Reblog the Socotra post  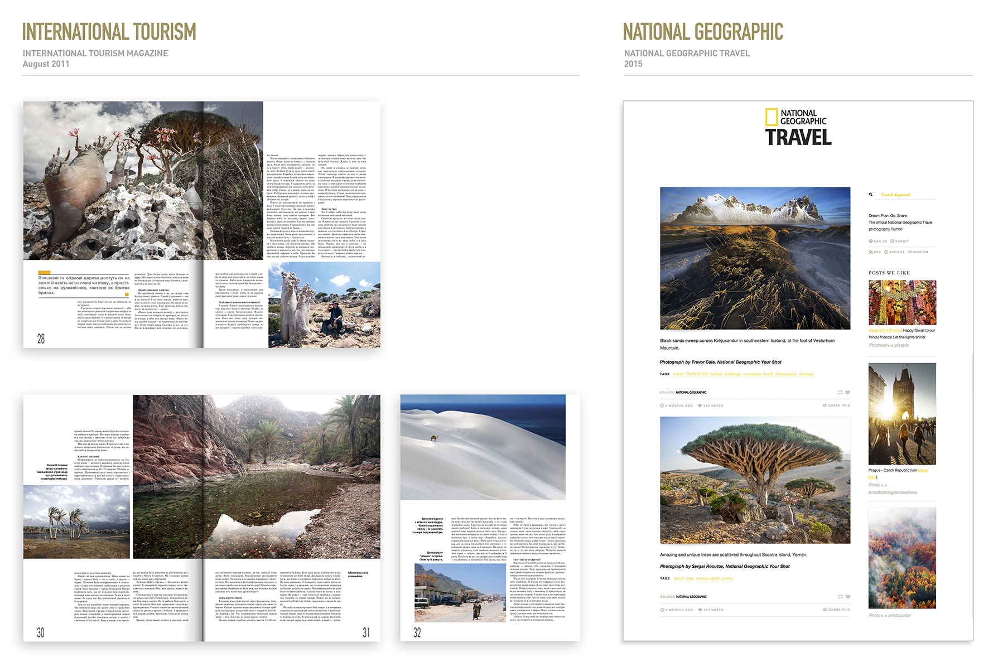(840, 597)
